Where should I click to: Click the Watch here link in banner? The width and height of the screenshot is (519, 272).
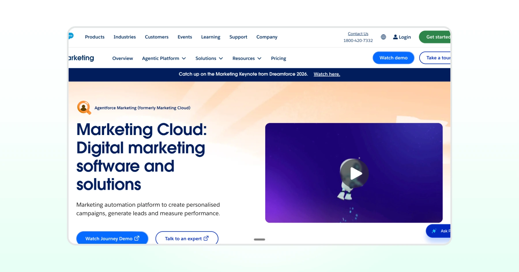(327, 74)
